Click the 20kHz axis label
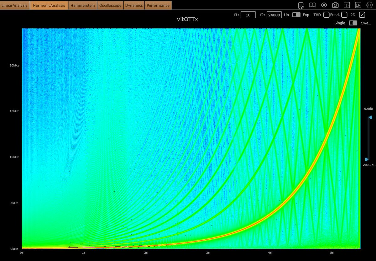The height and width of the screenshot is (261, 376). click(x=13, y=66)
